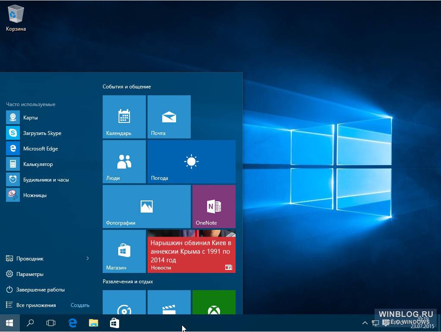Open the Почта mail tile

pos(169,117)
